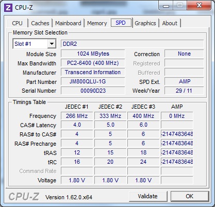The width and height of the screenshot is (215, 207).
Task: Click the JEDEC #1 tRAS value 12
Action: tap(77, 152)
